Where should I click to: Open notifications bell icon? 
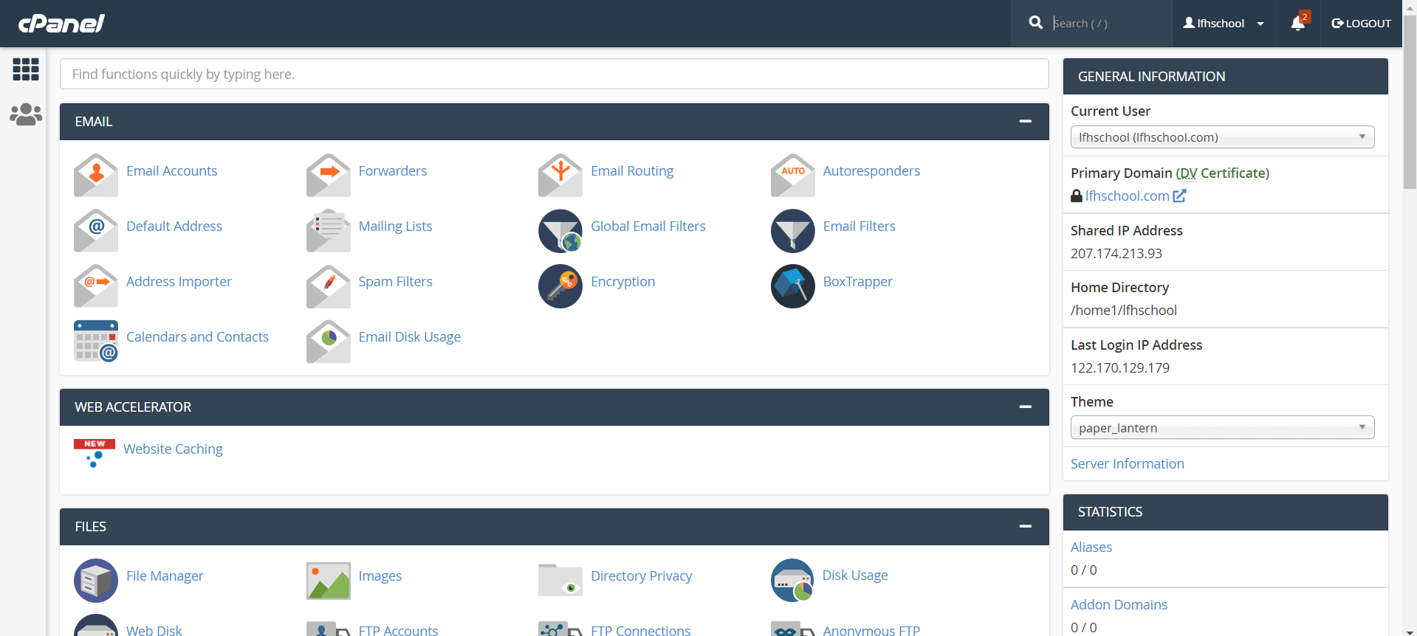pos(1297,24)
